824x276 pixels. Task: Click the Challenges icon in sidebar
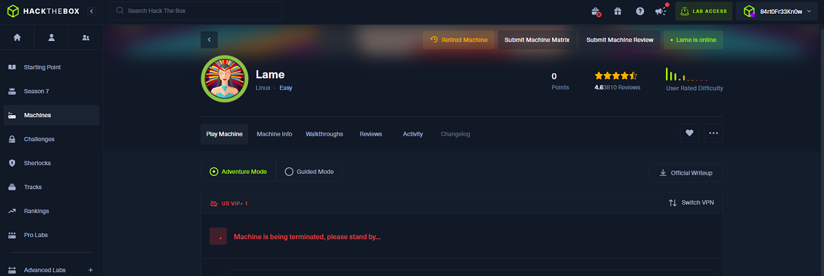coord(12,139)
